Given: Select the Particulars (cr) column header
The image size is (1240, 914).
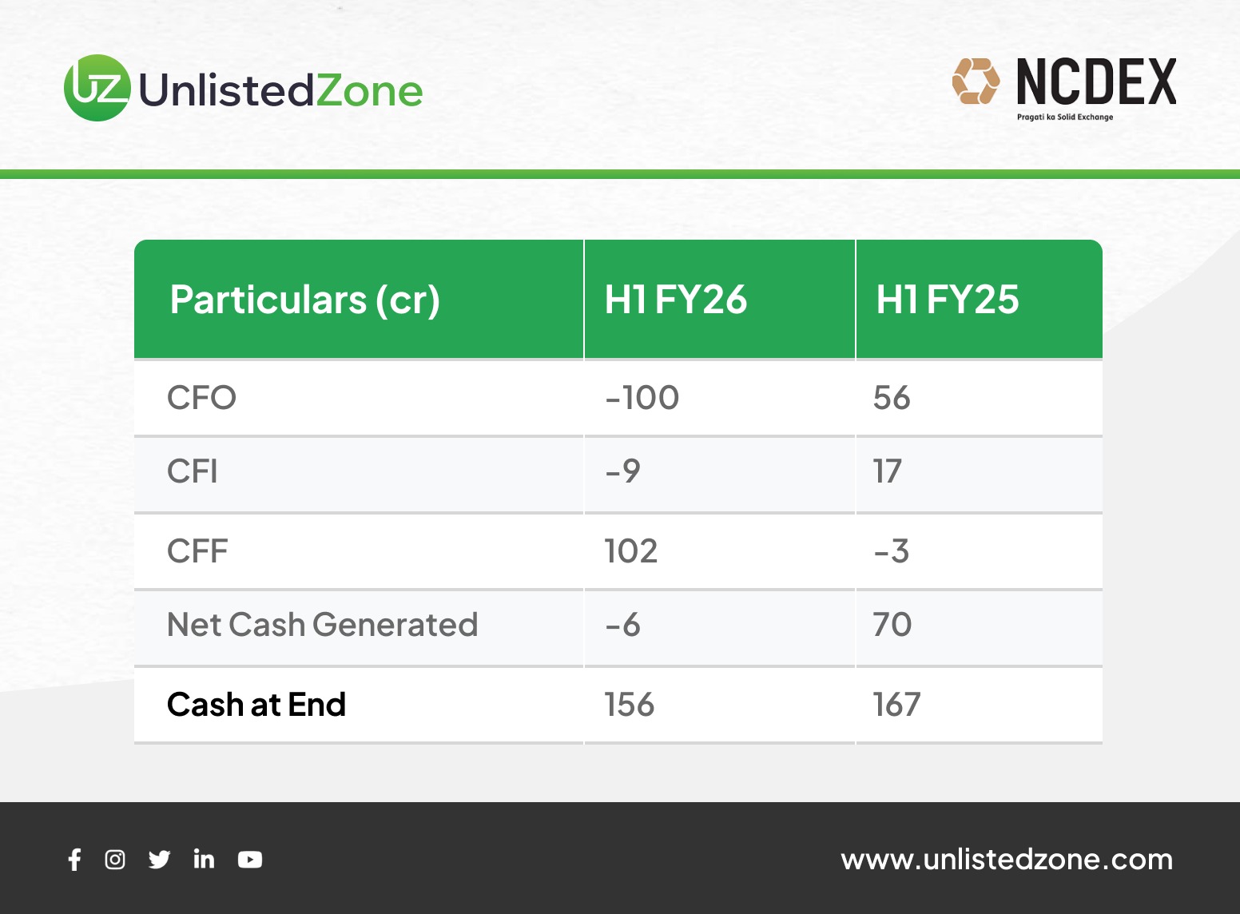Looking at the screenshot, I should [304, 300].
